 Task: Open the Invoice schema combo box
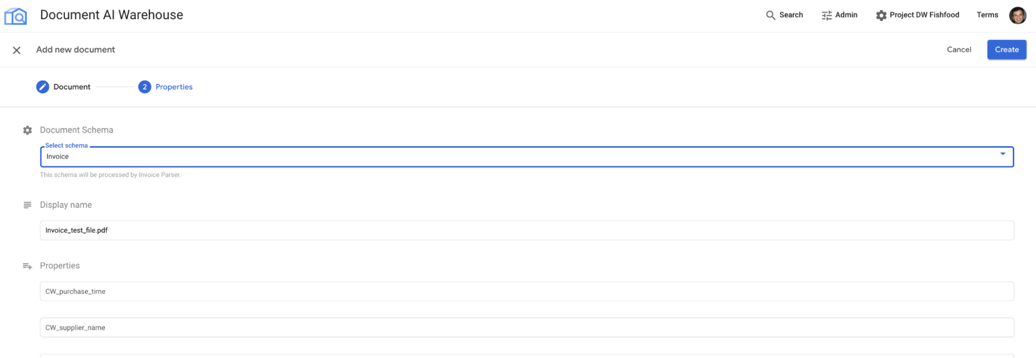518,157
